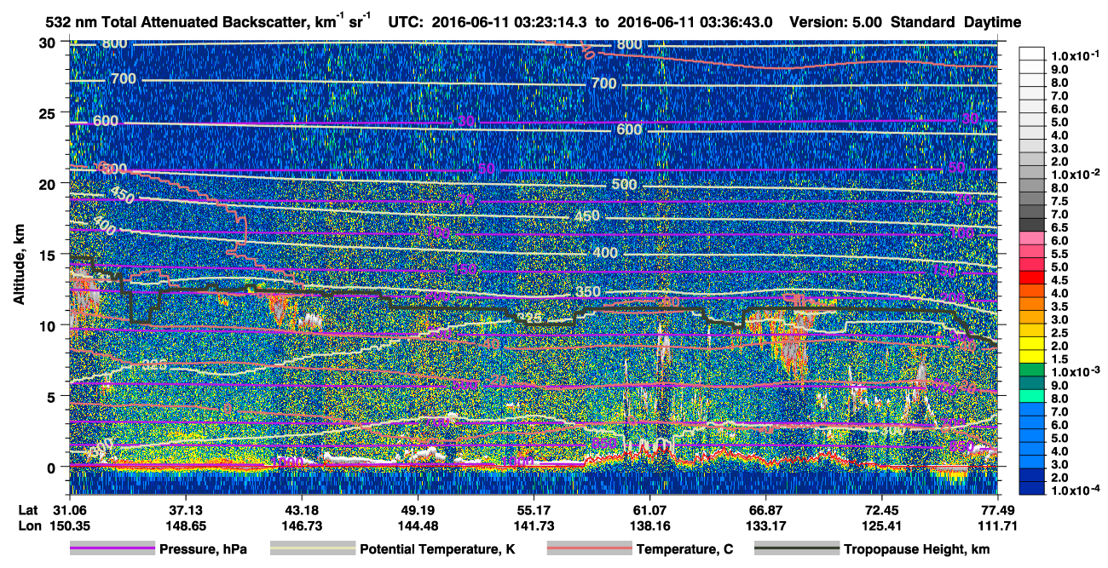1108x568 pixels.
Task: Click the 'Tropopause Height, km' legend label
Action: 916,550
